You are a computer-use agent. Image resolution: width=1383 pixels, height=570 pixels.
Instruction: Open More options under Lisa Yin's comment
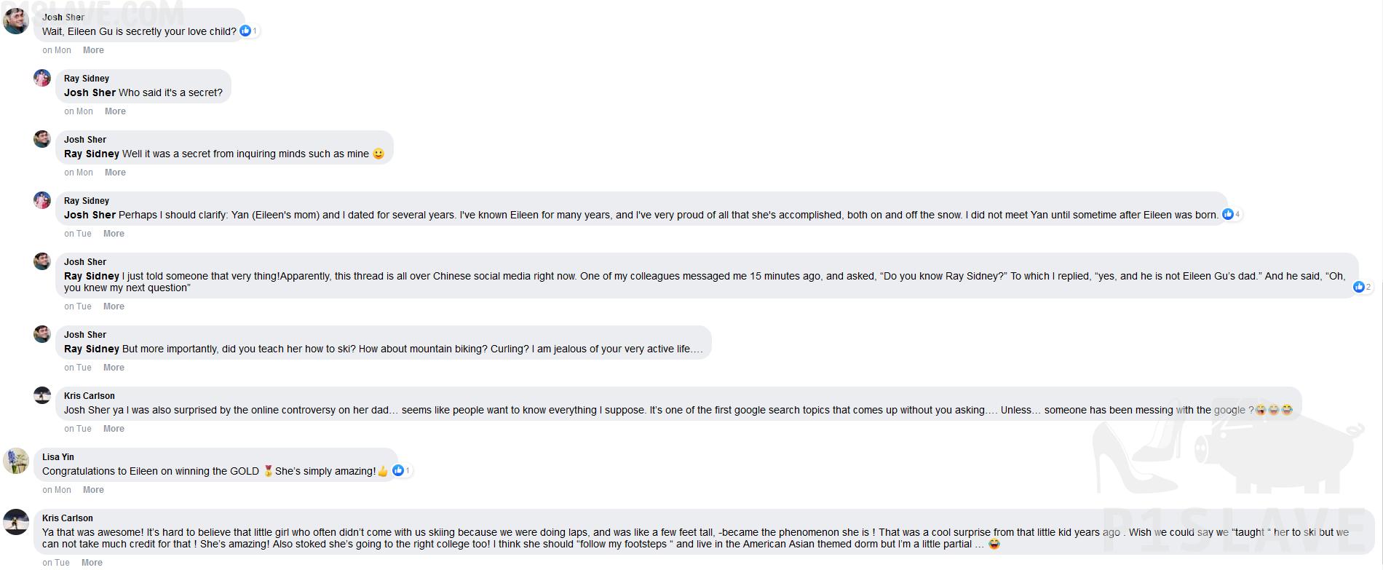93,490
